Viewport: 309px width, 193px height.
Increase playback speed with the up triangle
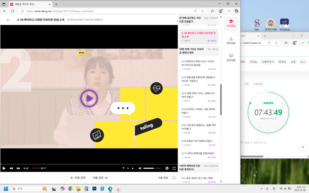133,168
